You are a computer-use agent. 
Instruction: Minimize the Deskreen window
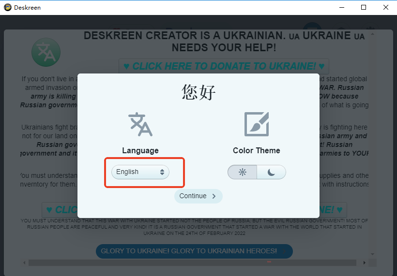pyautogui.click(x=342, y=7)
